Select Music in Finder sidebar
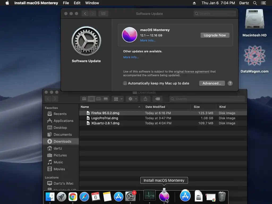Viewport: 272px width, 204px height. pos(61,162)
